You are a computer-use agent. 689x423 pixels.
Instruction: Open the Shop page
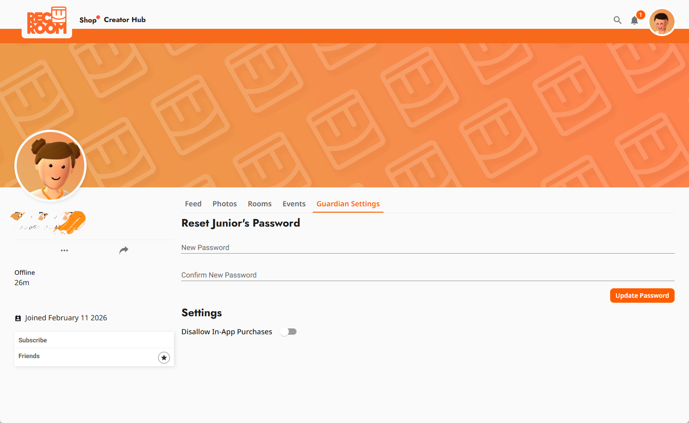pyautogui.click(x=86, y=19)
